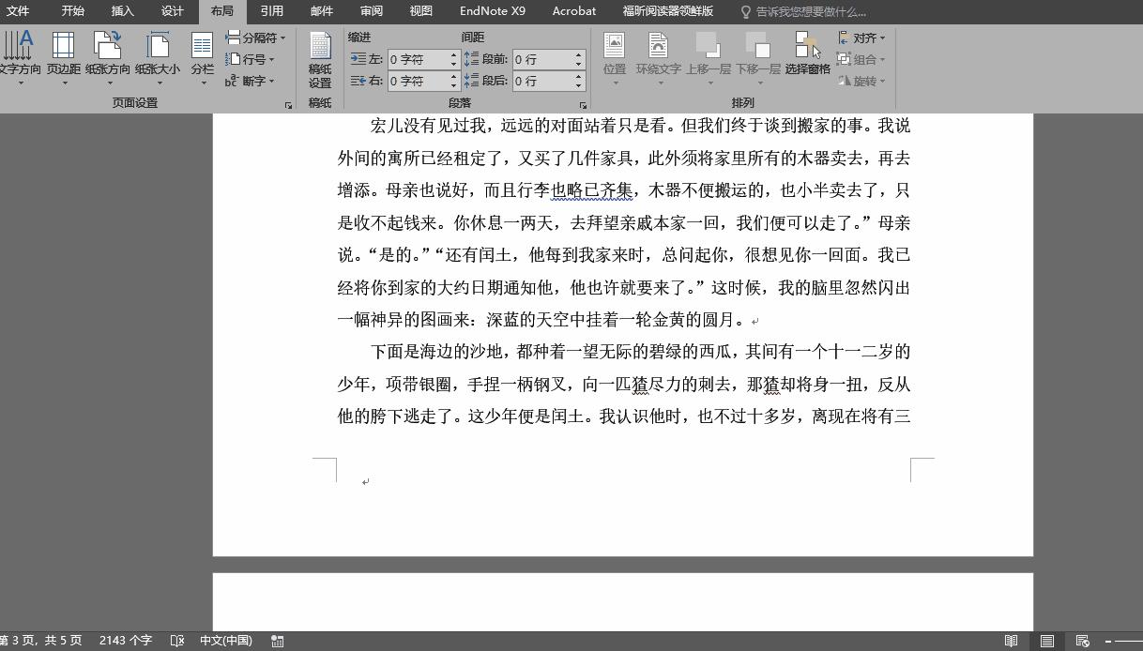
Task: Open the 环绕文字 (Wrap Text) icon
Action: 660,56
